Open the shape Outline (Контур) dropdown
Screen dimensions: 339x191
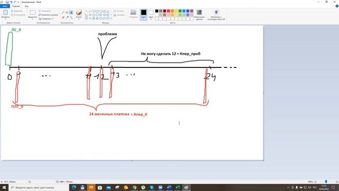click(x=119, y=11)
